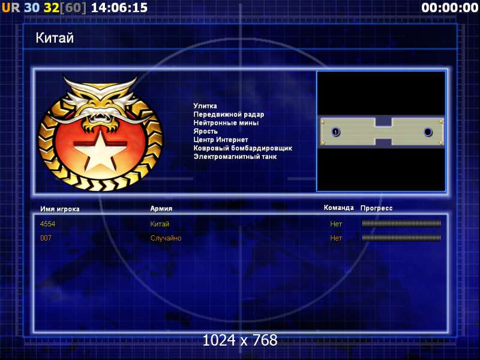Click the Нет team cell for 4554
This screenshot has width=480, height=360.
(336, 224)
